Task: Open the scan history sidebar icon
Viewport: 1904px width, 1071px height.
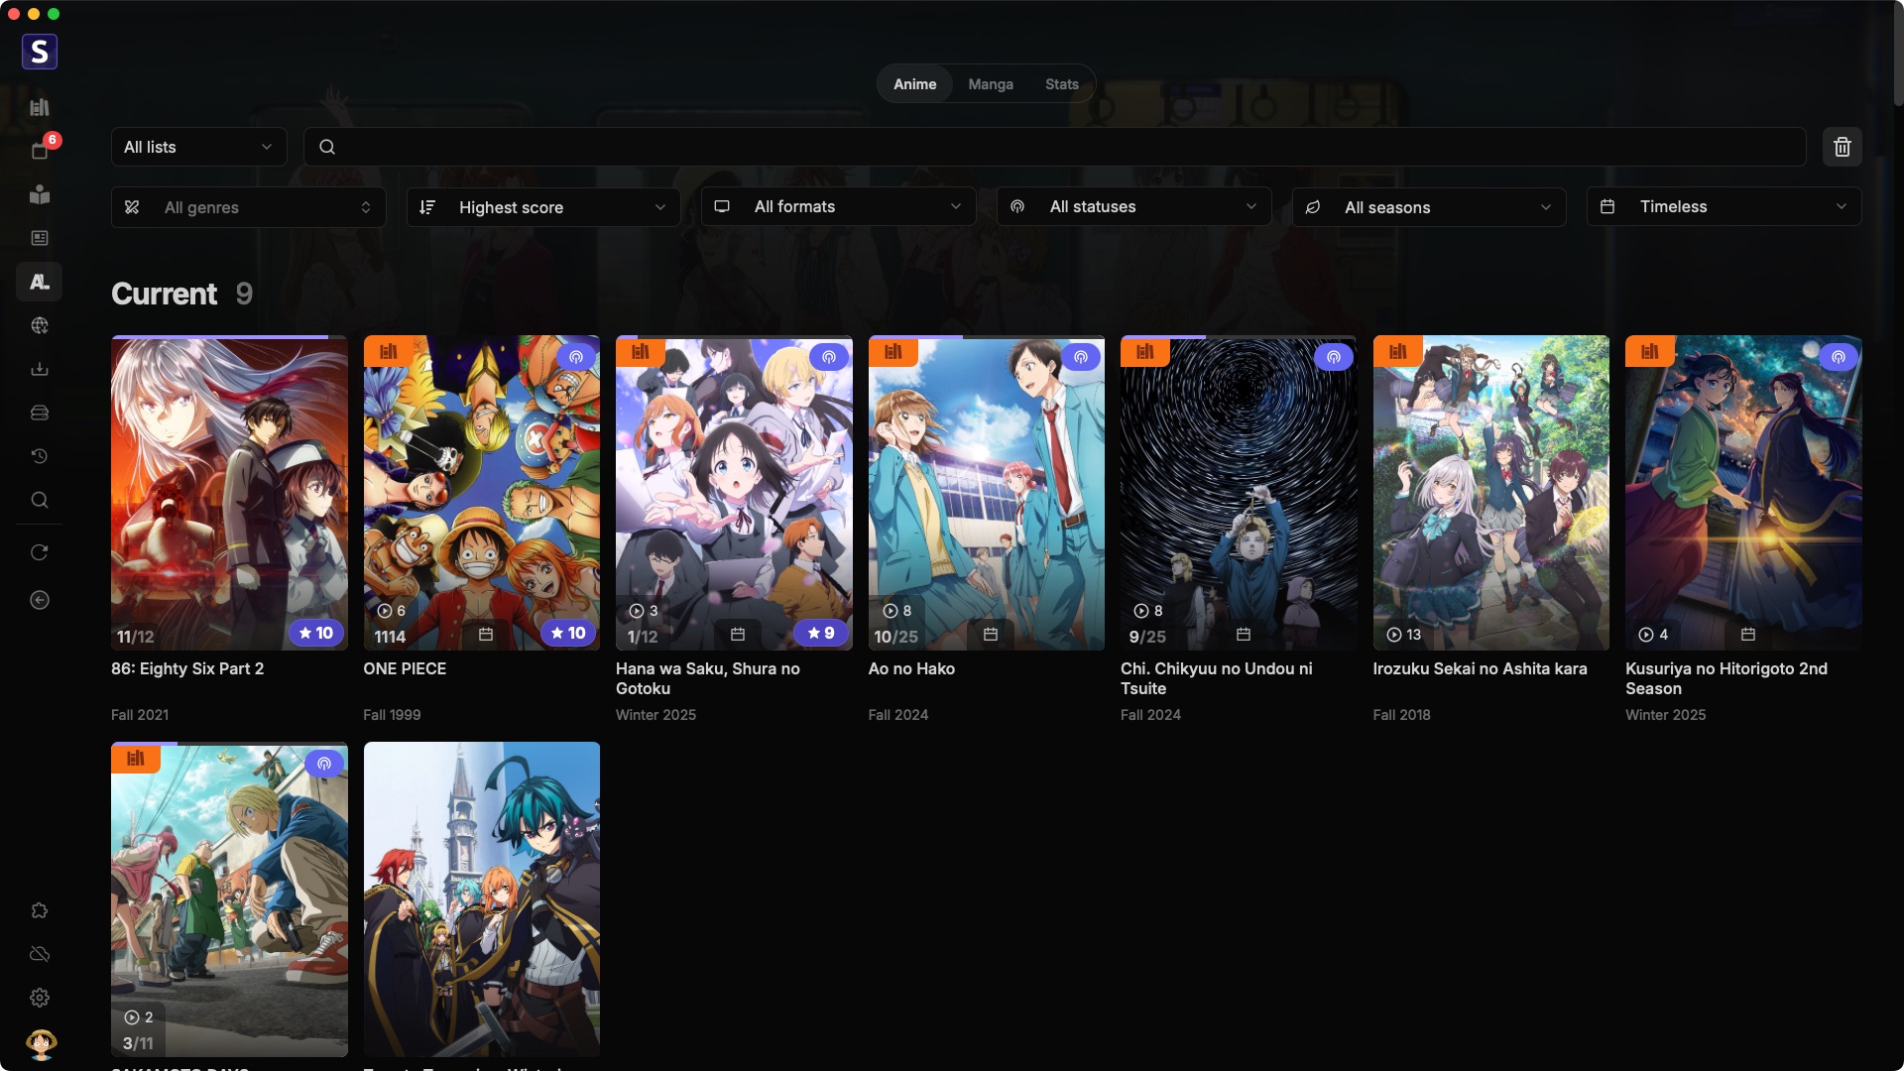Action: [40, 456]
